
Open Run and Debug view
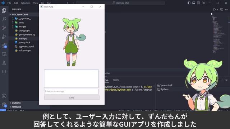(4, 37)
